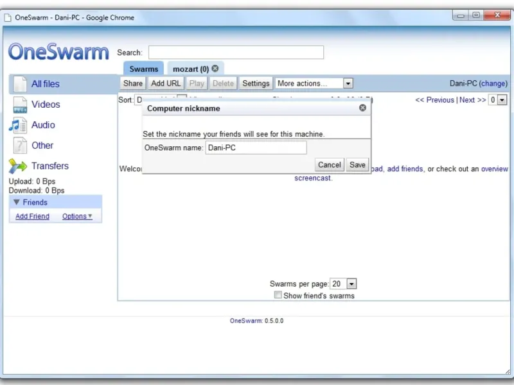Click the Upload: 0 Bps text
Screen dimensions: 514x385
point(31,182)
